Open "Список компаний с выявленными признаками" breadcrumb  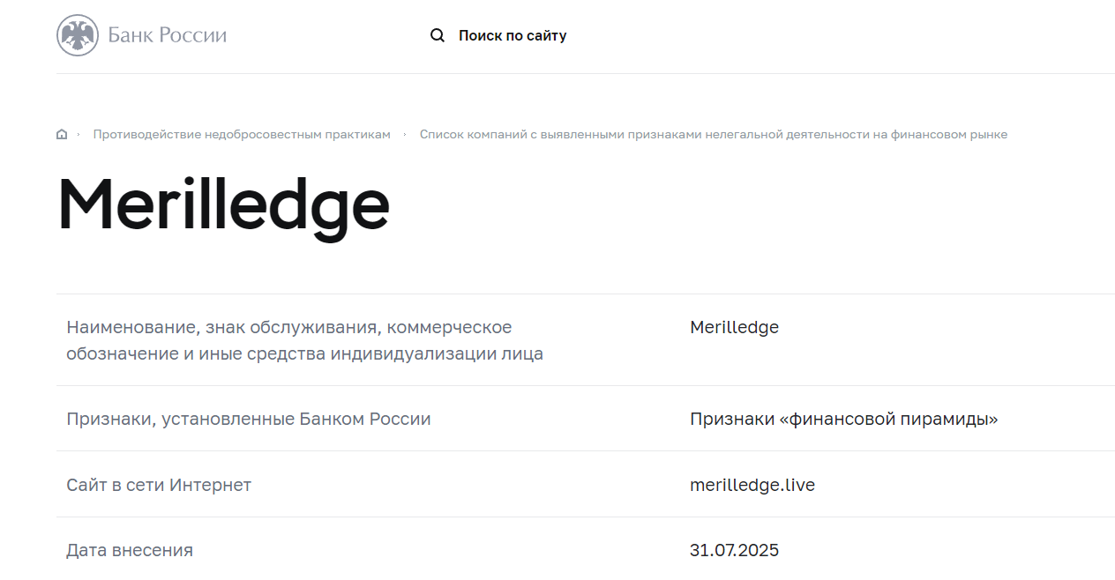pyautogui.click(x=714, y=135)
